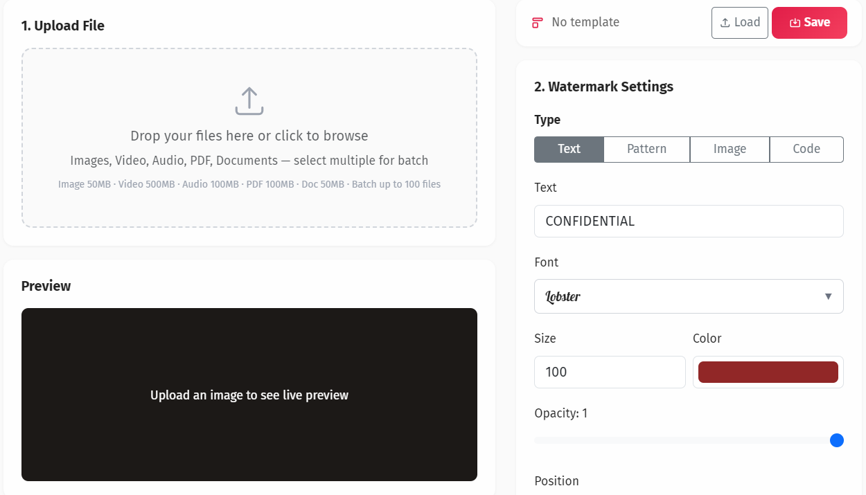
Task: Open the Lobster font dropdown
Action: (x=689, y=296)
